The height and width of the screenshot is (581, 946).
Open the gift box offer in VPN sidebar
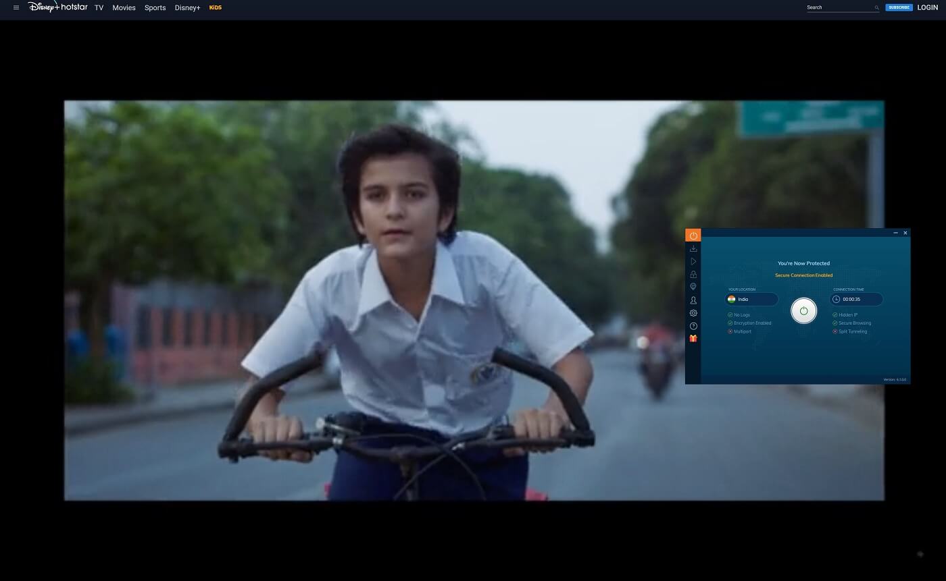pos(693,338)
